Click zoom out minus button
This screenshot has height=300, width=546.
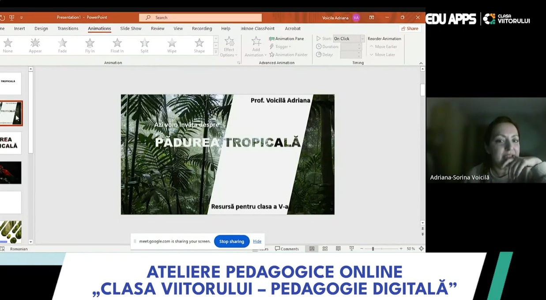tap(362, 249)
